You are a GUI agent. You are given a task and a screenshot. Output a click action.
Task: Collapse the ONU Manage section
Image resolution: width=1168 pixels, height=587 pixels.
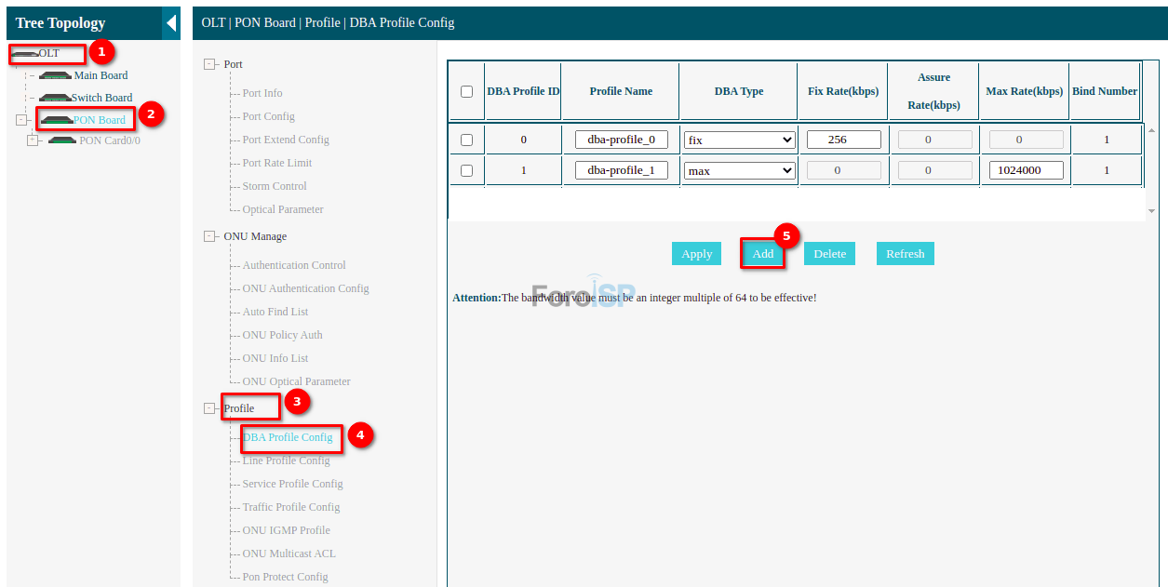point(210,236)
